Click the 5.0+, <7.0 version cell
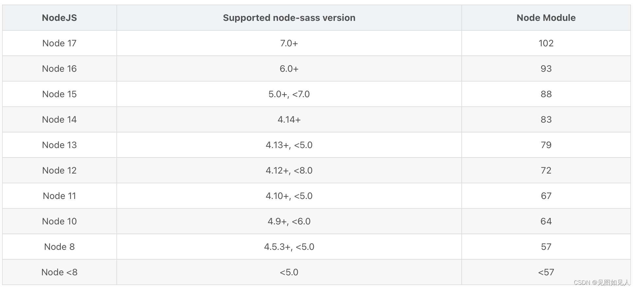This screenshot has width=635, height=289. click(289, 94)
